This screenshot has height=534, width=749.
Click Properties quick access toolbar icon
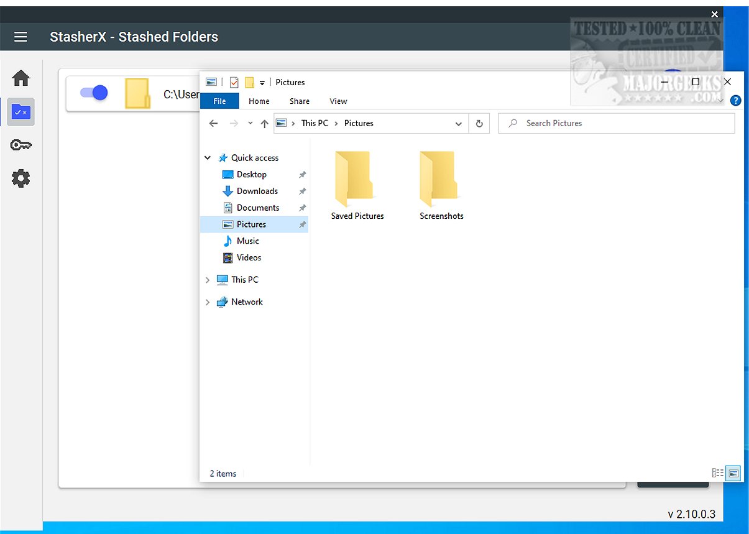pyautogui.click(x=234, y=82)
